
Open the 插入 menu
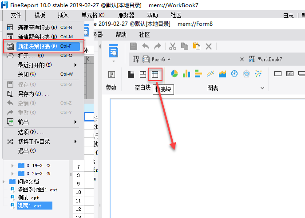click(63, 15)
